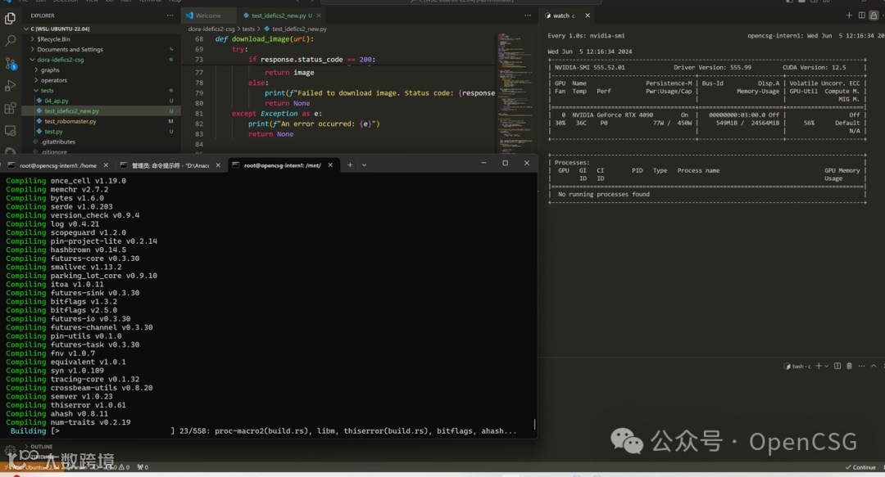Viewport: 885px width, 477px height.
Task: Collapse the C [WSL: UBUNTU-22.04] root folder
Action: coord(60,29)
